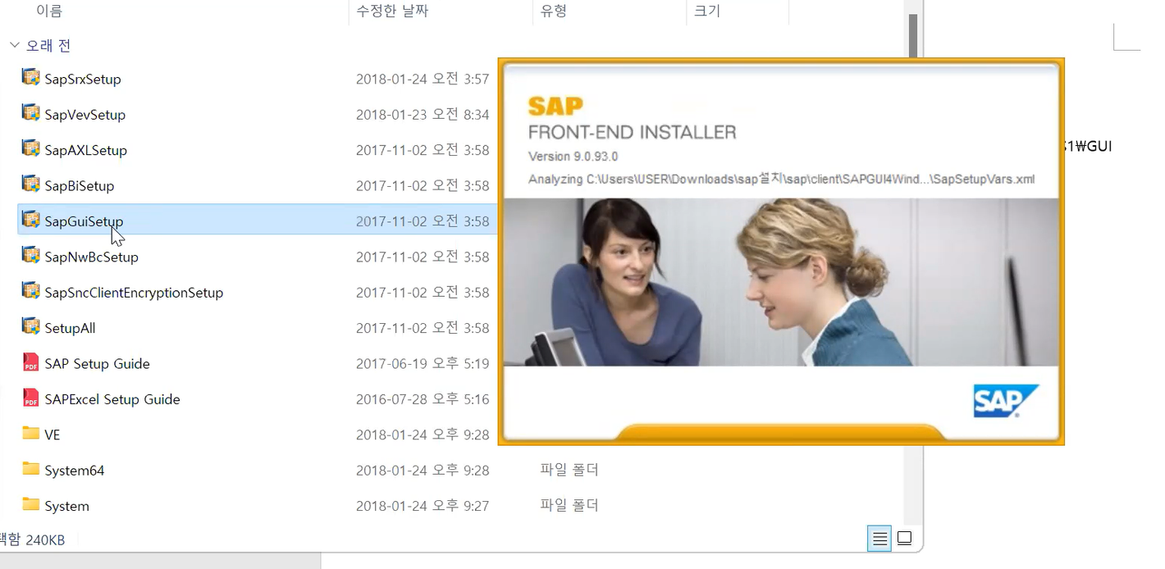This screenshot has height=569, width=1165.
Task: Sort by 수정한 날짜 column header
Action: 392,11
